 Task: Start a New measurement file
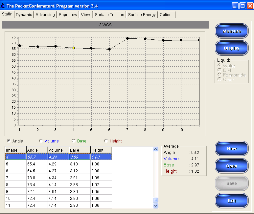click(x=232, y=148)
